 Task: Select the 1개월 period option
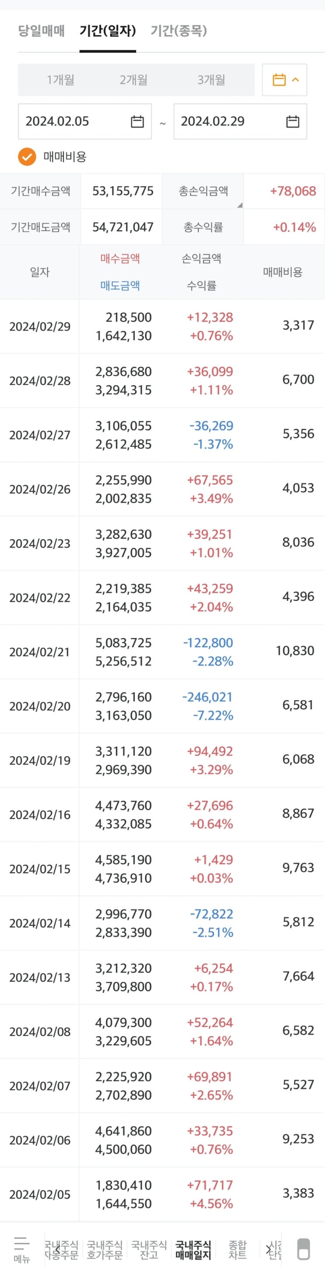pyautogui.click(x=60, y=80)
